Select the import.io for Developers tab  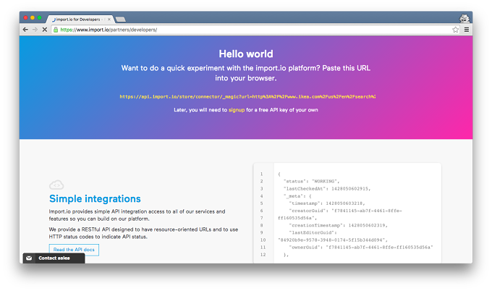tap(79, 19)
